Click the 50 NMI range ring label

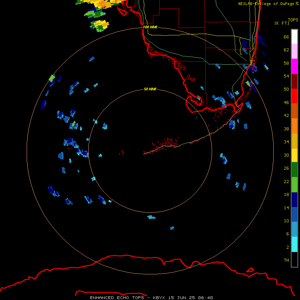click(x=150, y=89)
